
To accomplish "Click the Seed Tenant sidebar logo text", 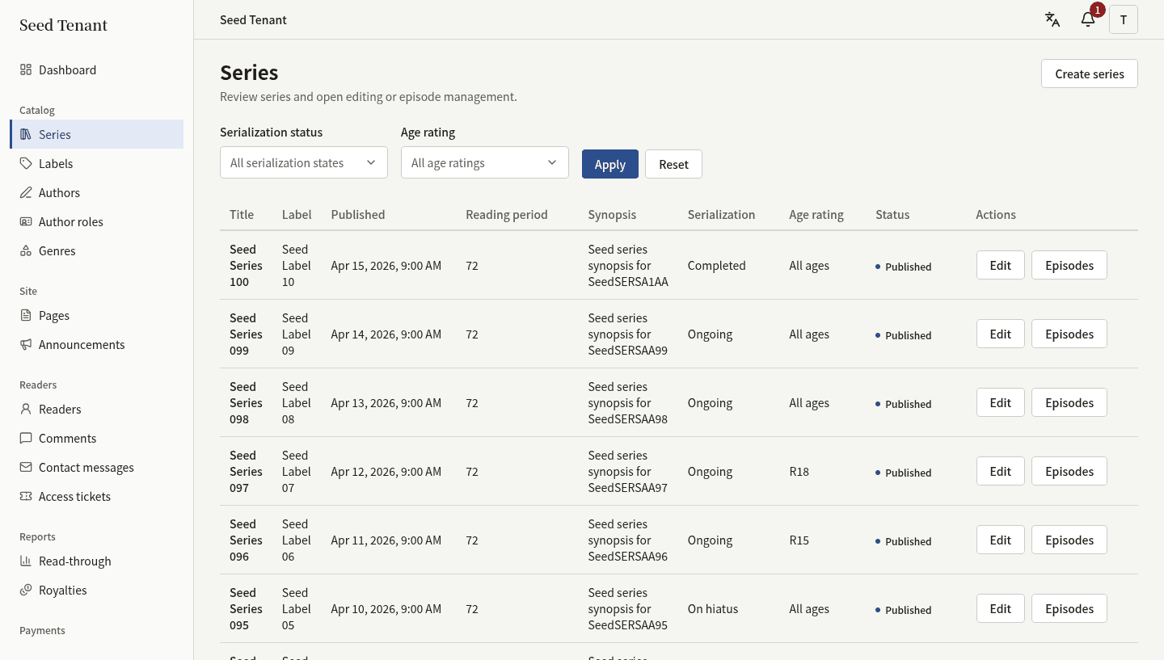I will coord(63,25).
